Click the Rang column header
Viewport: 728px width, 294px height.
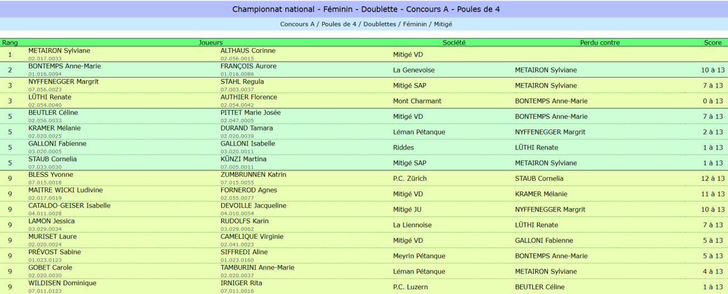(10, 42)
